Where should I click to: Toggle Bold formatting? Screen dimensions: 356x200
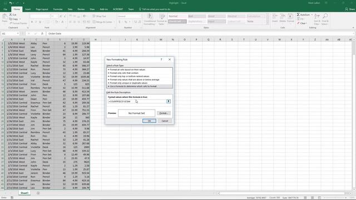[32, 22]
